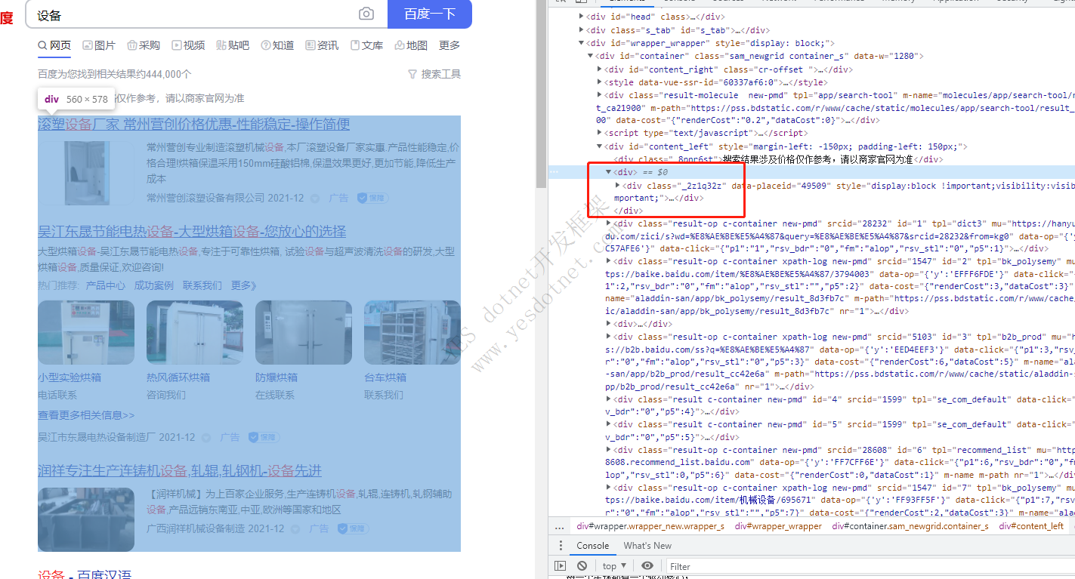The width and height of the screenshot is (1075, 579).
Task: Switch to the 采购 tab
Action: click(144, 45)
